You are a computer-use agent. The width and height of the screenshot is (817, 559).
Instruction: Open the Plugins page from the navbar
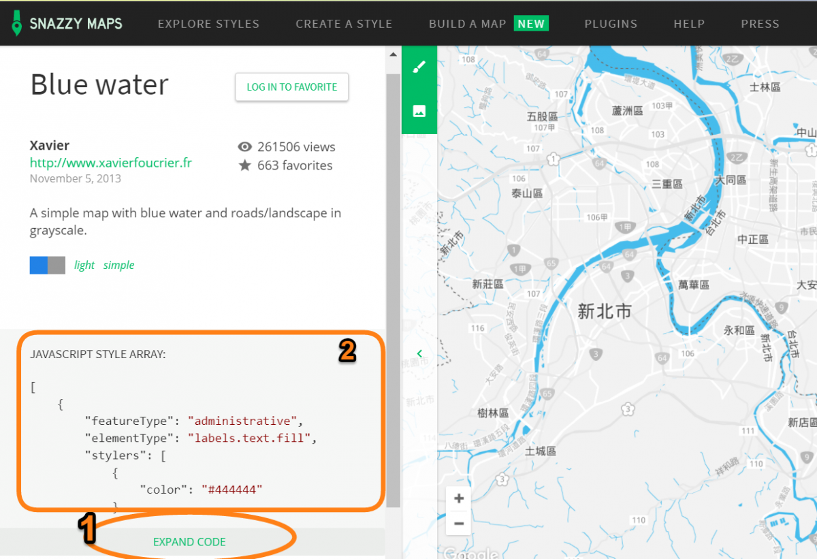611,23
